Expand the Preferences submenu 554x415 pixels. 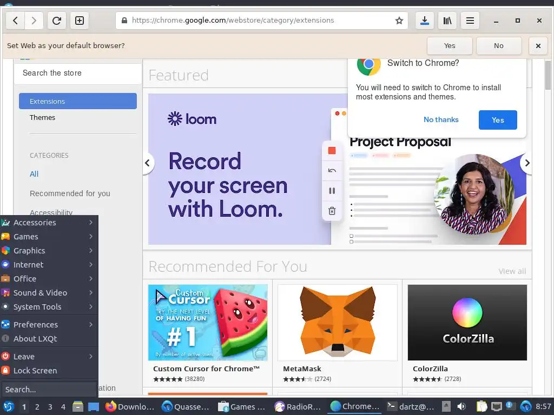(x=49, y=325)
